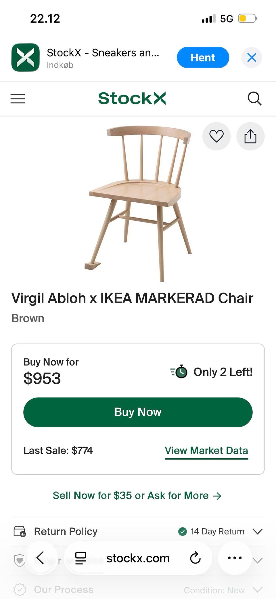
Task: Tap the stockx.com address bar
Action: pyautogui.click(x=138, y=558)
